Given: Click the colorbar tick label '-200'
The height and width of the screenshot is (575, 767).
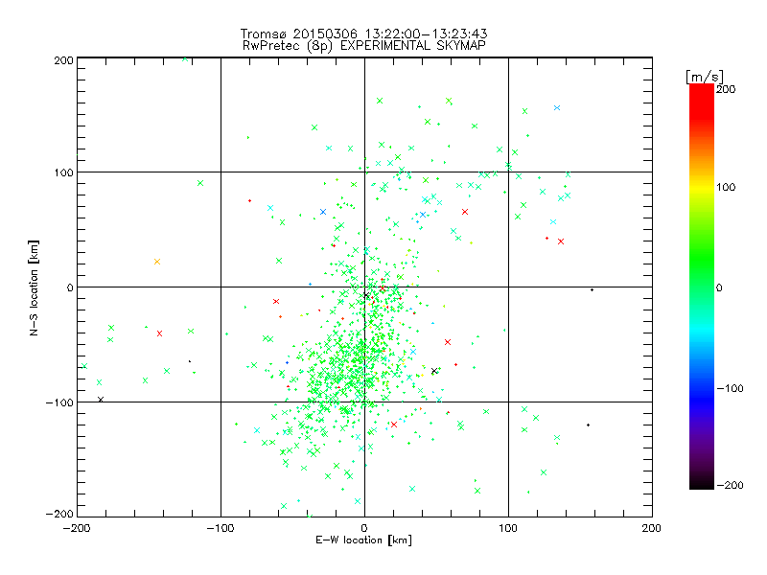Looking at the screenshot, I should pos(730,485).
